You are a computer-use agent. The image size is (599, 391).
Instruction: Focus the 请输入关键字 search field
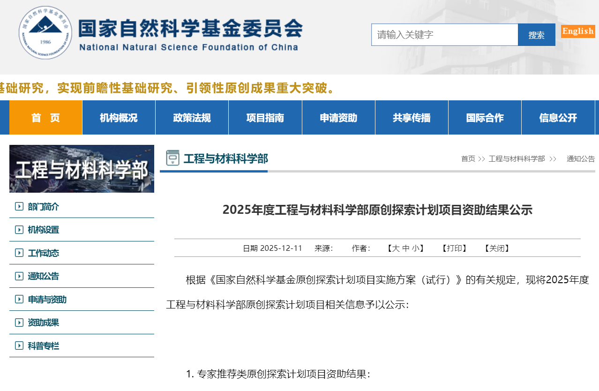[445, 35]
